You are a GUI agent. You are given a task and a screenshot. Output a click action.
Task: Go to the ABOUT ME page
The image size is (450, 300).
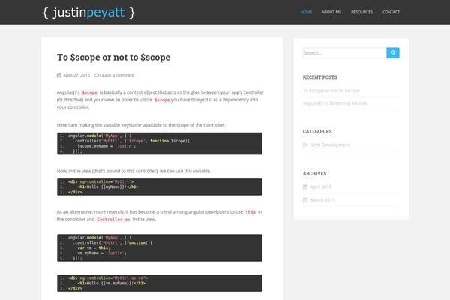pyautogui.click(x=331, y=12)
